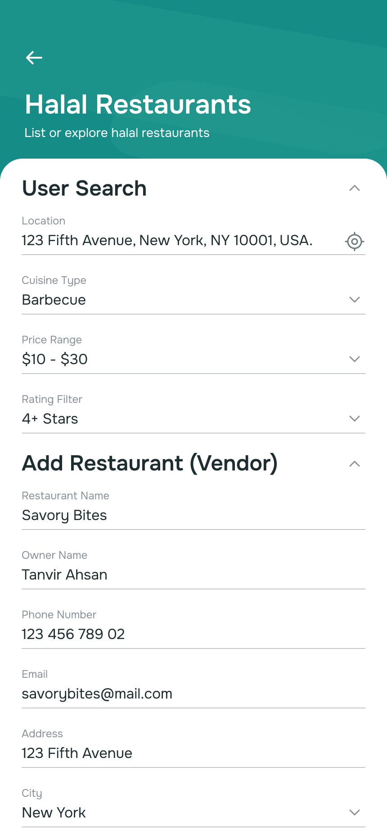The height and width of the screenshot is (840, 387).
Task: Tap the current location target icon
Action: pyautogui.click(x=355, y=242)
